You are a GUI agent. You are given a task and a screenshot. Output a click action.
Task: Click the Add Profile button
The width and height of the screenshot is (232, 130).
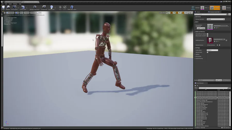(219, 80)
